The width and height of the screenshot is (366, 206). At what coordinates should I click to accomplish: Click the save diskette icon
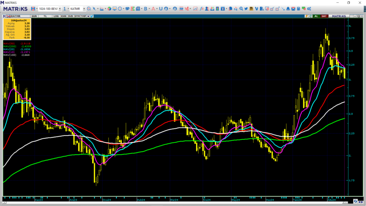point(33,8)
